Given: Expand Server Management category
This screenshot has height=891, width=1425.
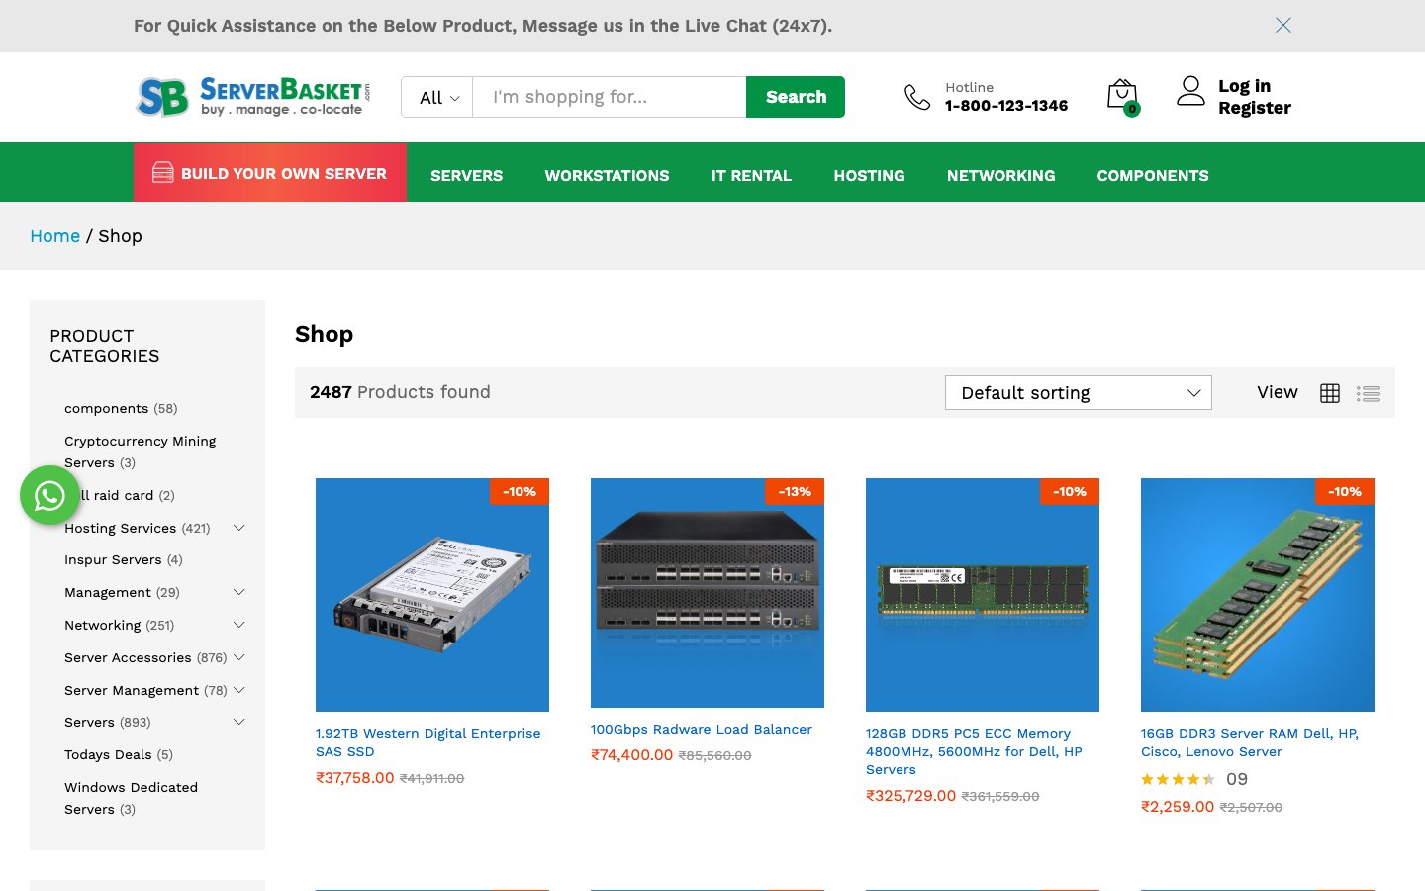Looking at the screenshot, I should [x=238, y=690].
